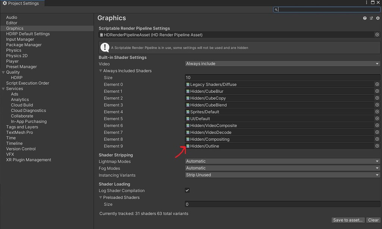Click object picker for HDRenderPipelineAsset field
The image size is (382, 229).
click(377, 35)
